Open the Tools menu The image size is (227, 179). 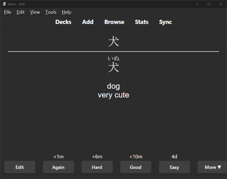pyautogui.click(x=51, y=12)
